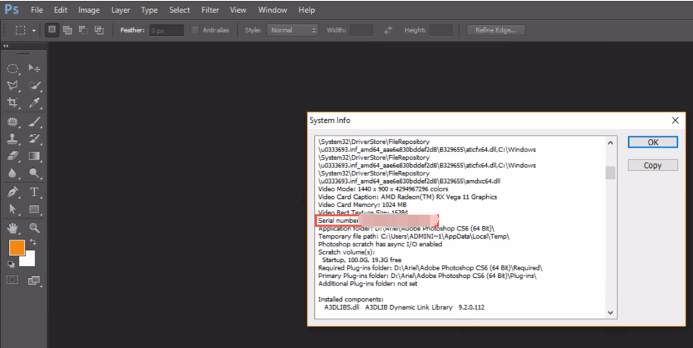Select the Pen tool
The height and width of the screenshot is (348, 693).
[x=13, y=191]
